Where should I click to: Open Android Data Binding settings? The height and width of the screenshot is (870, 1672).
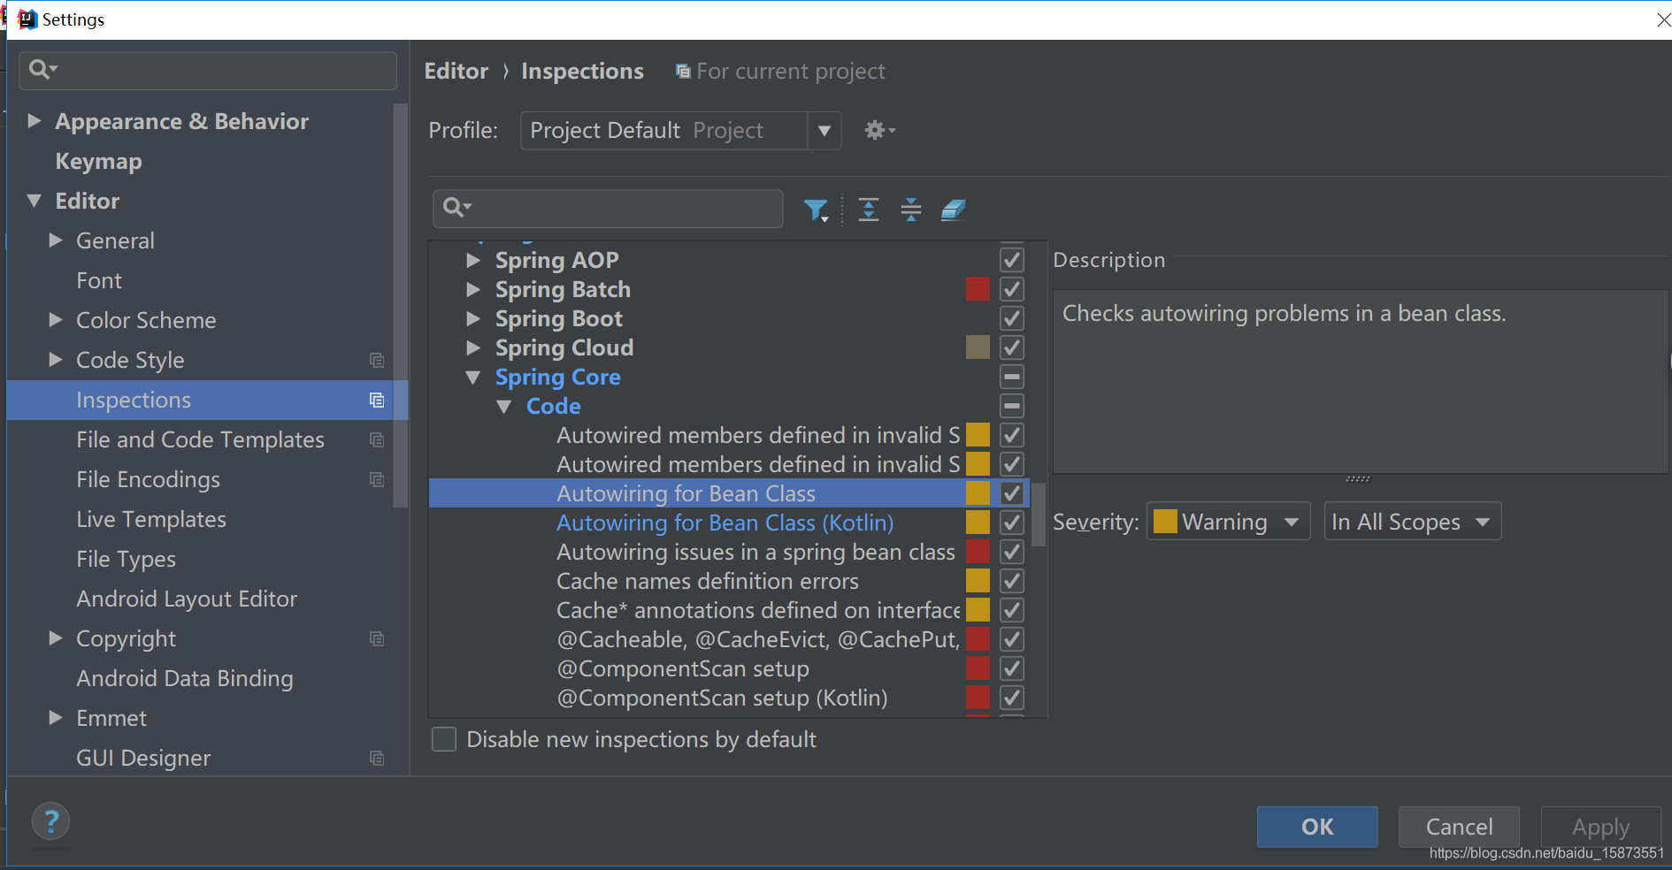[185, 678]
